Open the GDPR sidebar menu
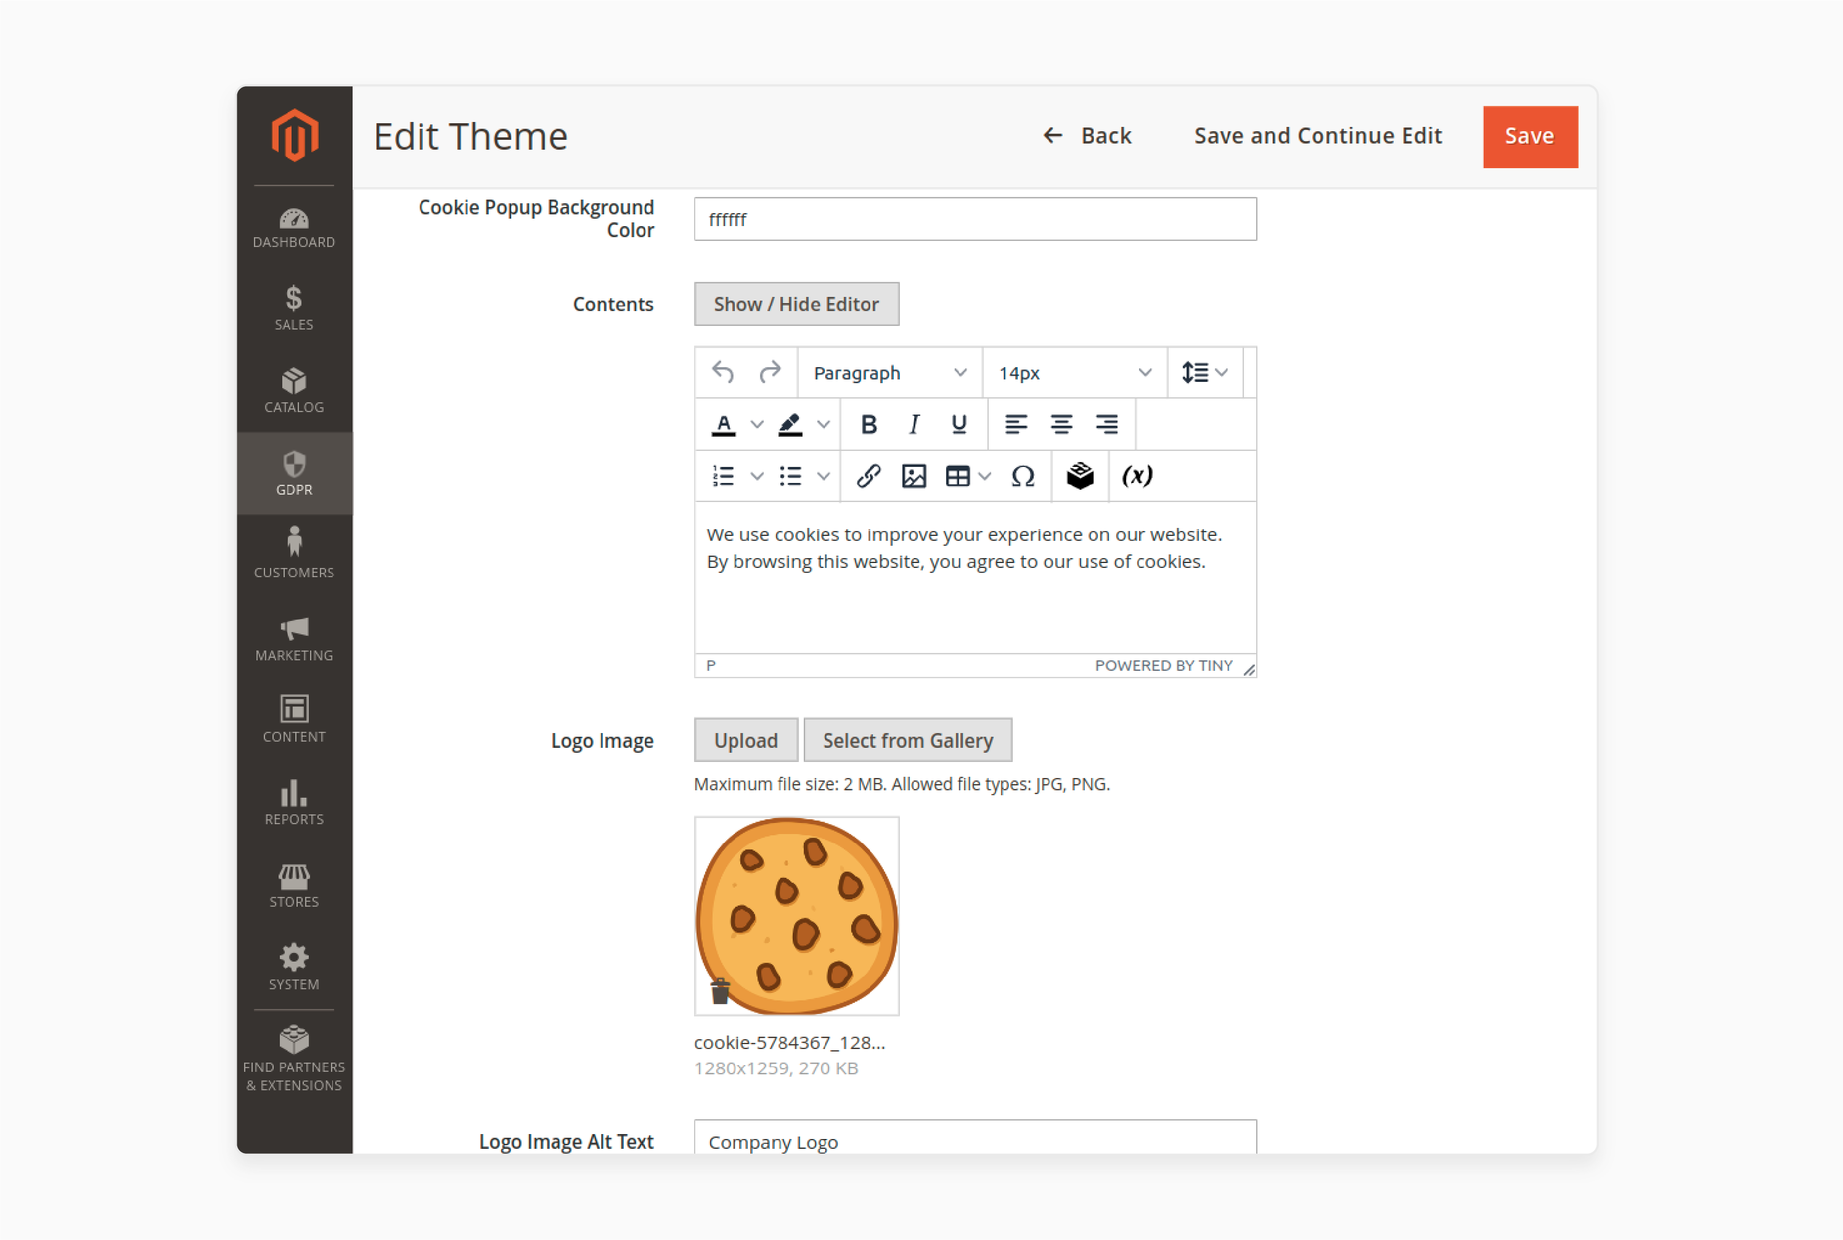 coord(295,473)
